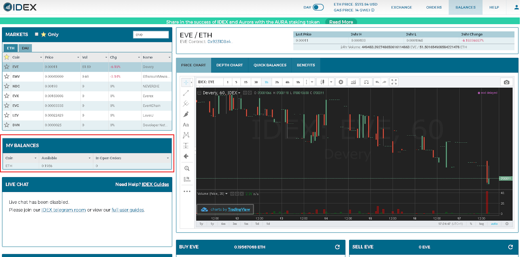Open chart properties gear icon
Screen dimensions: 520x257
pos(341,82)
